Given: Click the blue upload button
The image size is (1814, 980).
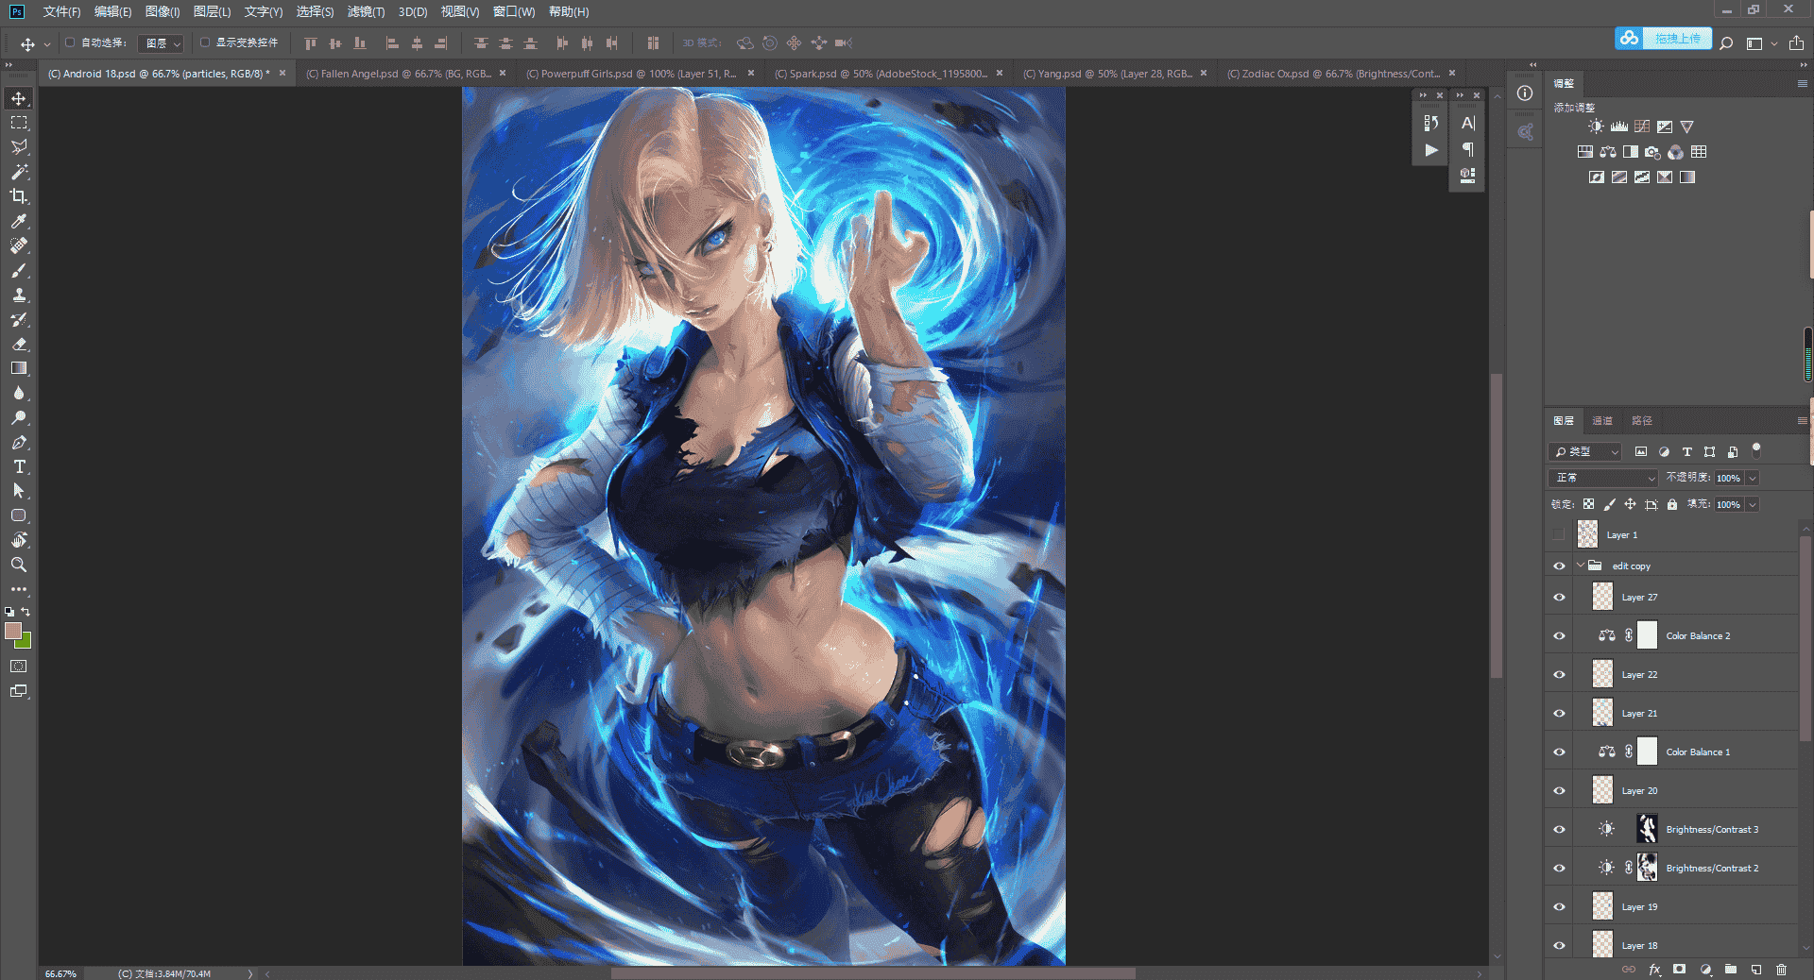Looking at the screenshot, I should (x=1663, y=39).
